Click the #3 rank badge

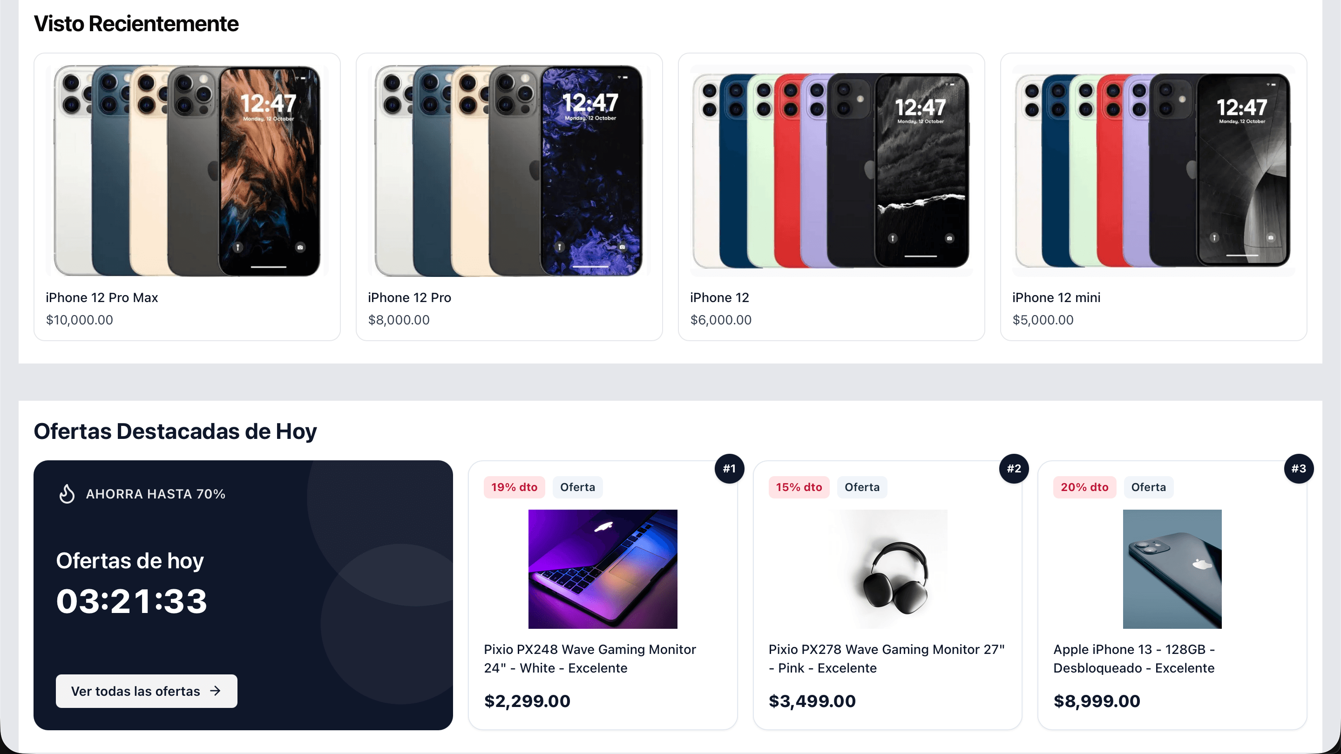click(1298, 468)
